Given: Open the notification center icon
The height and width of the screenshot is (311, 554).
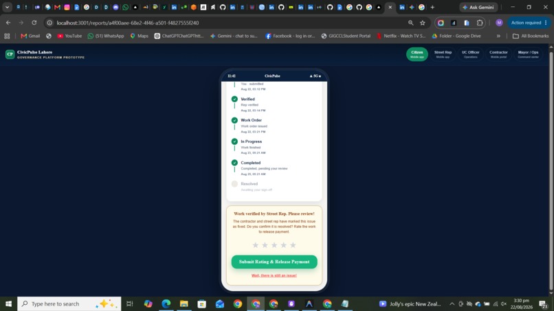Looking at the screenshot, I should click(x=544, y=304).
